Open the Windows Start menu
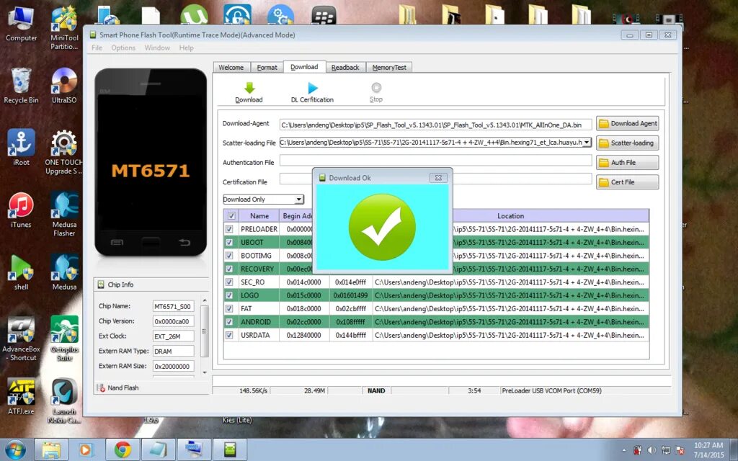 pyautogui.click(x=15, y=449)
